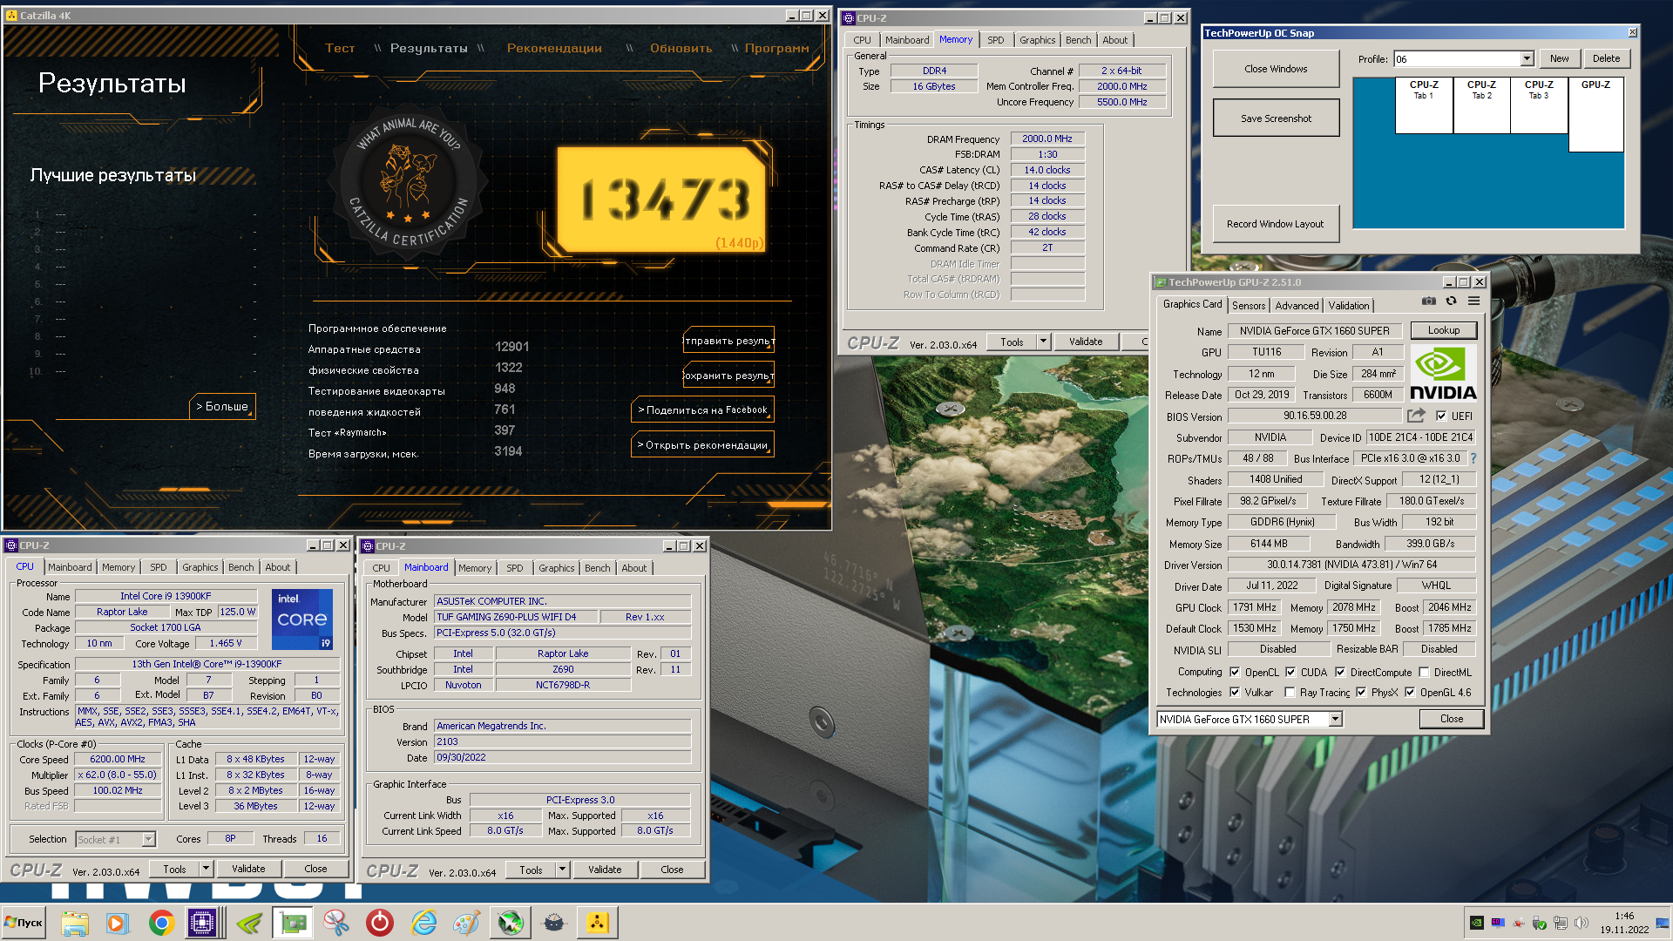
Task: Expand Tools dropdown in the CPU-Z Mainboard window
Action: point(562,870)
